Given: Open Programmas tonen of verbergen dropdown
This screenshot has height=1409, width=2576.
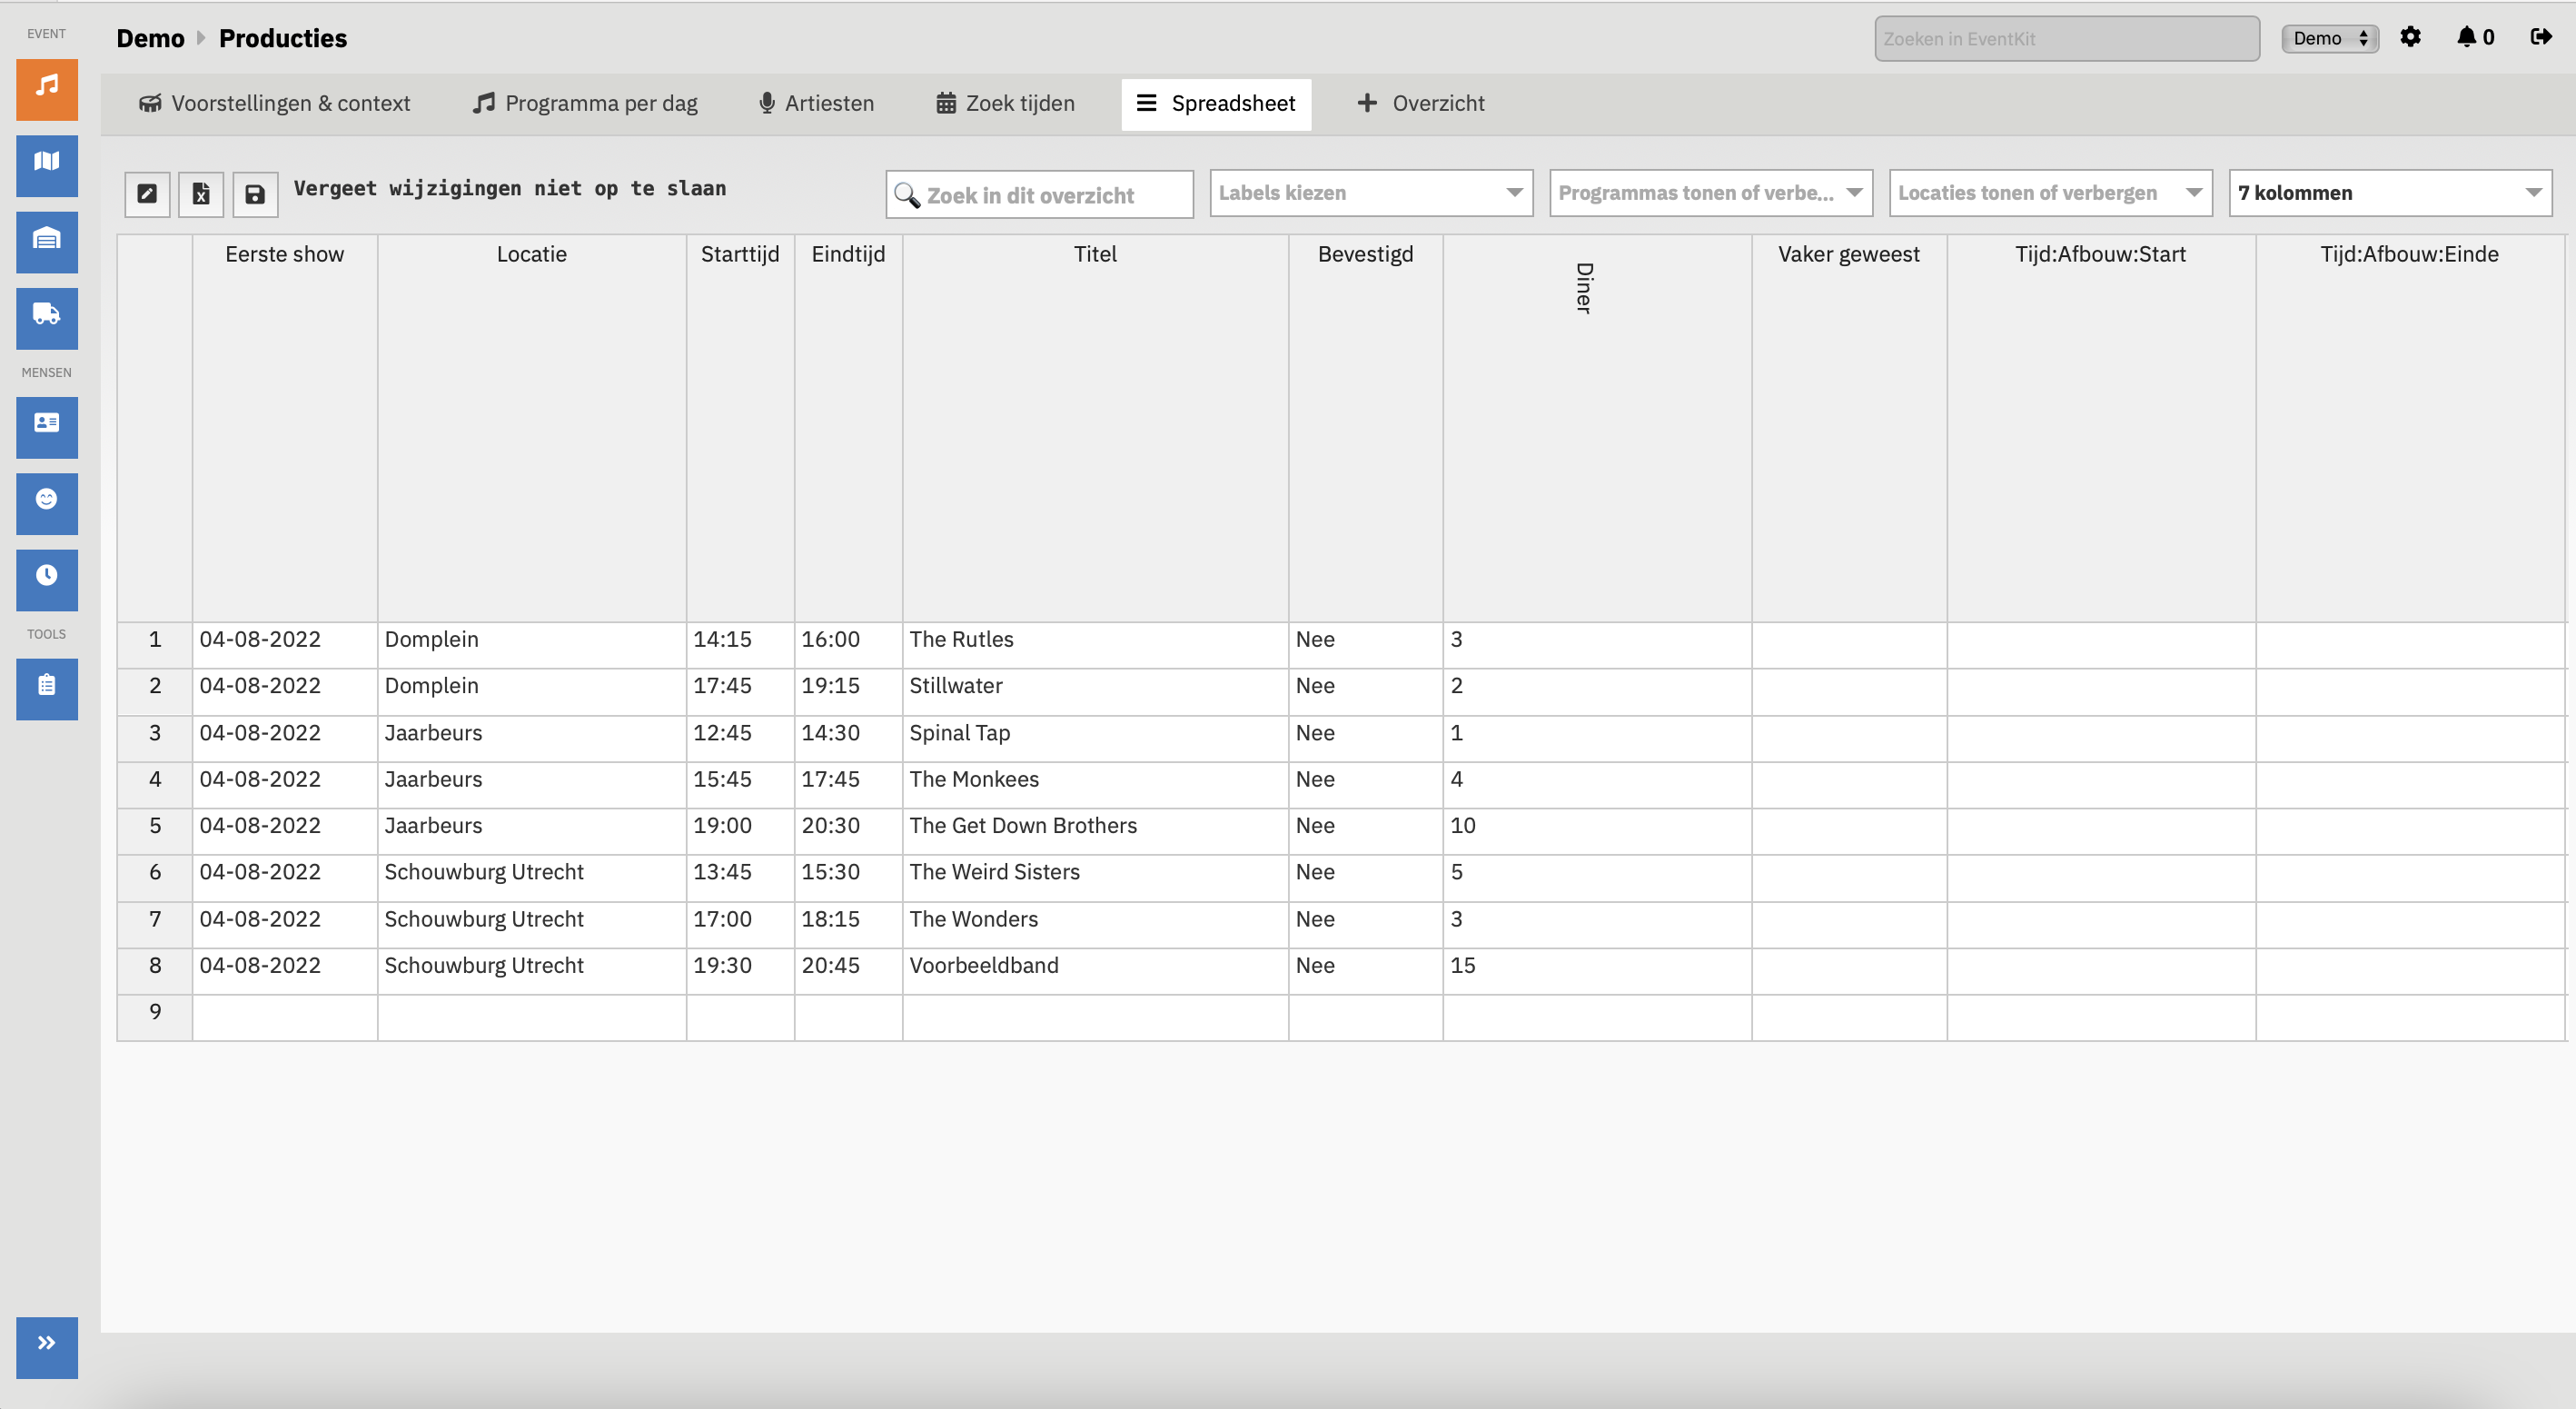Looking at the screenshot, I should tap(1711, 193).
